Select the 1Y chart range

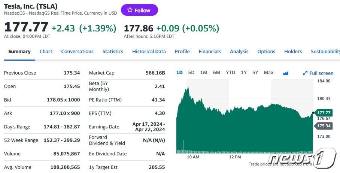(x=244, y=73)
